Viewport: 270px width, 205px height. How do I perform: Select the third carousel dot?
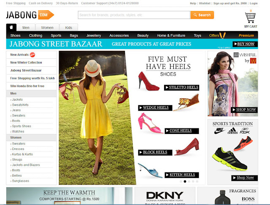[x=189, y=181]
